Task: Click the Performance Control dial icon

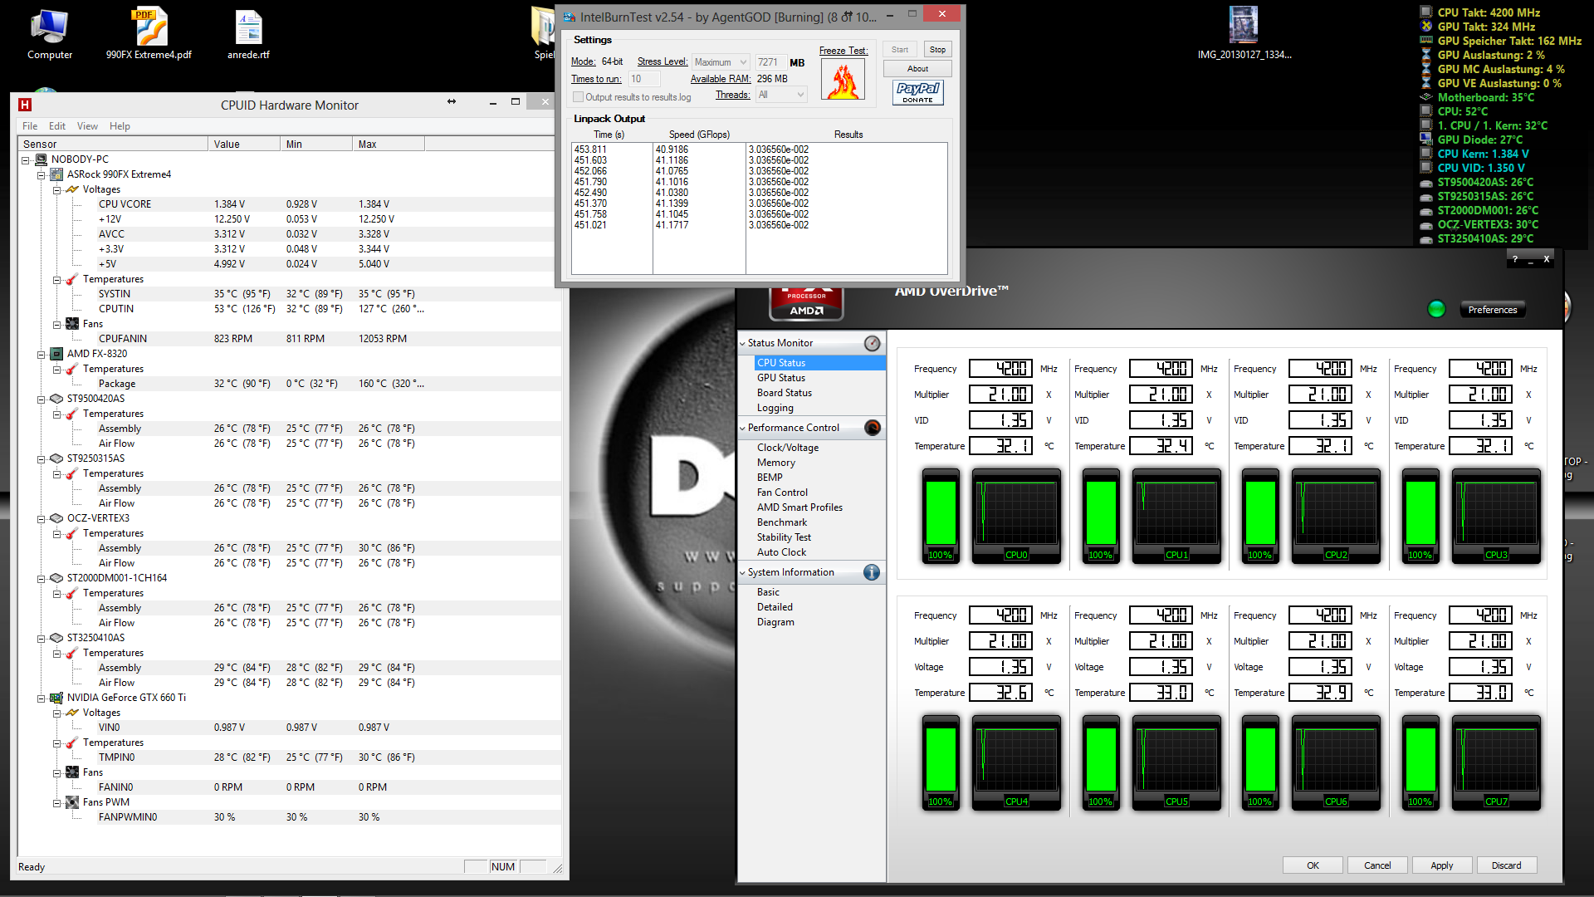Action: click(872, 428)
